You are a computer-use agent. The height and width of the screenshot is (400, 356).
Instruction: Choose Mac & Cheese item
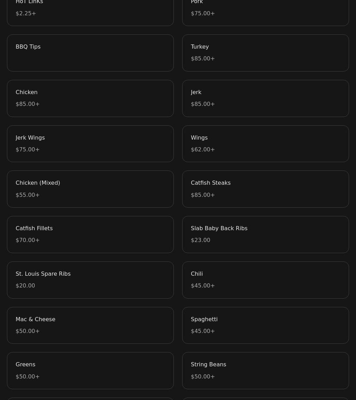coord(90,325)
